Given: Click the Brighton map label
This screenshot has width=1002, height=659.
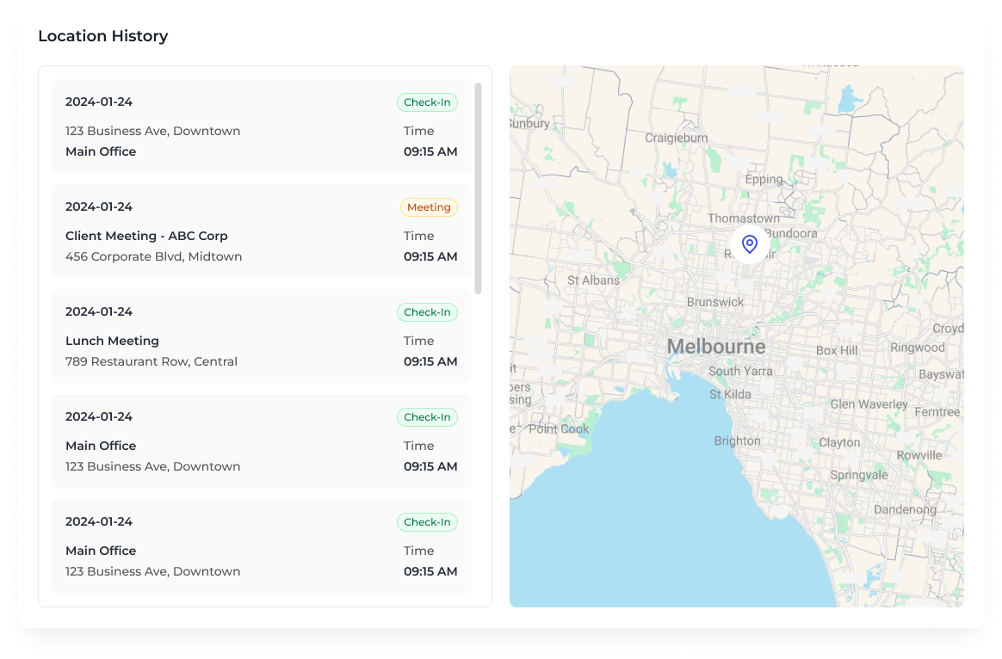Looking at the screenshot, I should coord(738,441).
